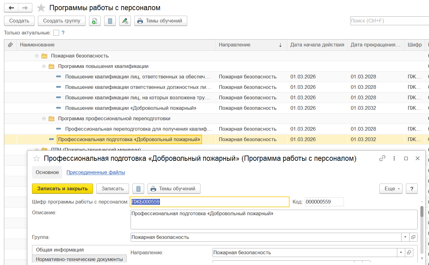429x265 pixels.
Task: Click item icon of Повышение квалификации «Добровольный пожарный»
Action: click(59, 108)
